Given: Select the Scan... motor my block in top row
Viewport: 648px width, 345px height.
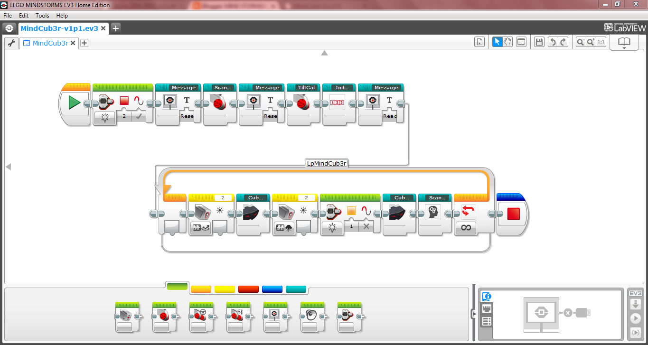Looking at the screenshot, I should [220, 104].
